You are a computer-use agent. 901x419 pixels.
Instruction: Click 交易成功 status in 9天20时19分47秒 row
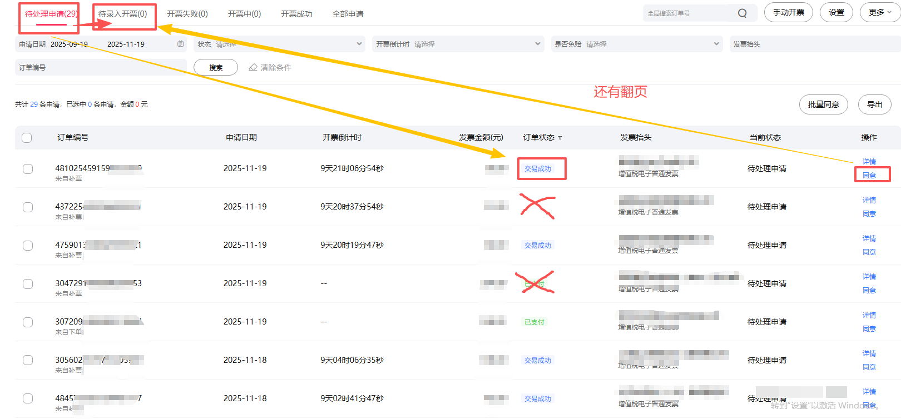[538, 245]
